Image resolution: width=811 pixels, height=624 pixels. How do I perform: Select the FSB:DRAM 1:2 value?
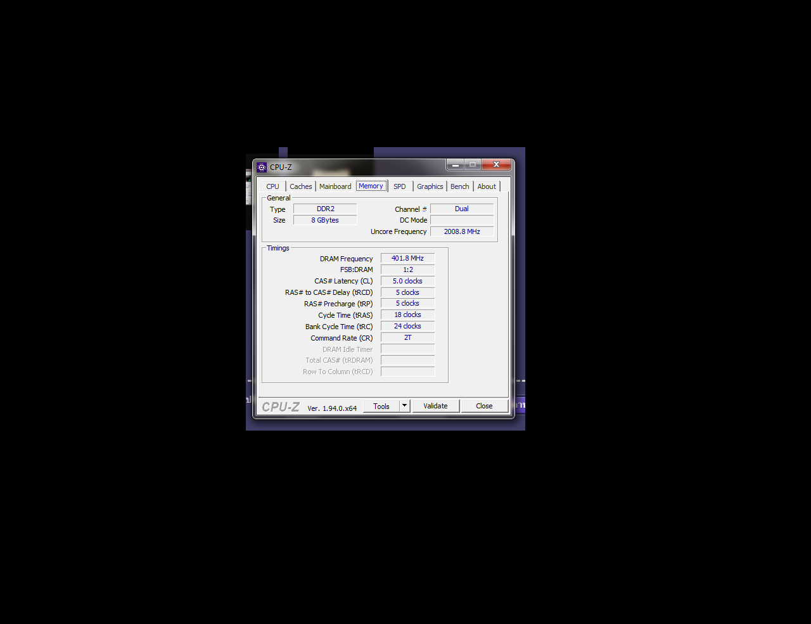click(408, 270)
